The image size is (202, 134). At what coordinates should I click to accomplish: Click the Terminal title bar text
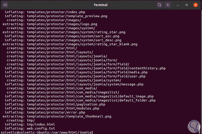coord(101,5)
